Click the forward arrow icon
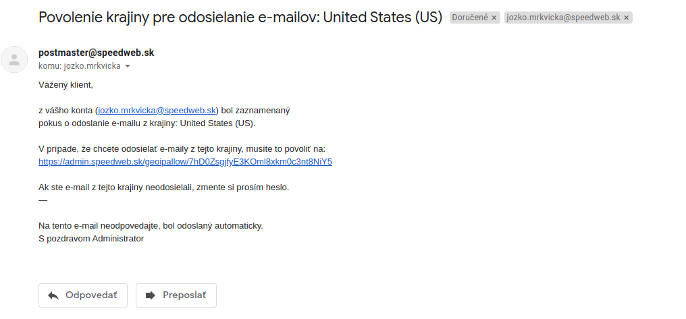 pos(151,295)
